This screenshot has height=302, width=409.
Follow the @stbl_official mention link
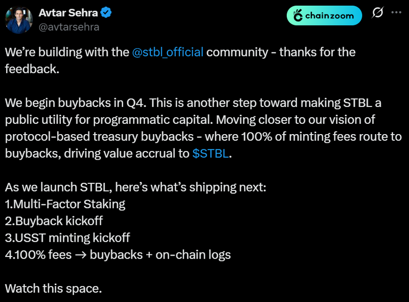pos(168,52)
